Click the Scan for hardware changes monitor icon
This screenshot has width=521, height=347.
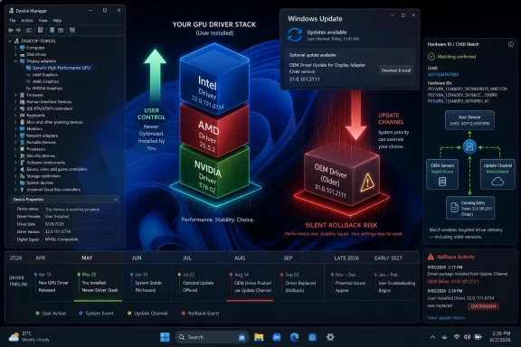pos(72,30)
